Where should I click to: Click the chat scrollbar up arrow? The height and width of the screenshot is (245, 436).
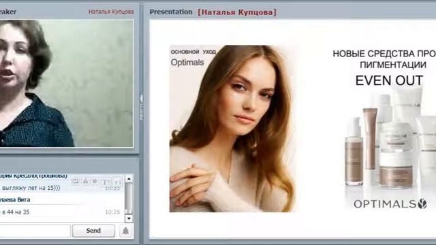129,179
